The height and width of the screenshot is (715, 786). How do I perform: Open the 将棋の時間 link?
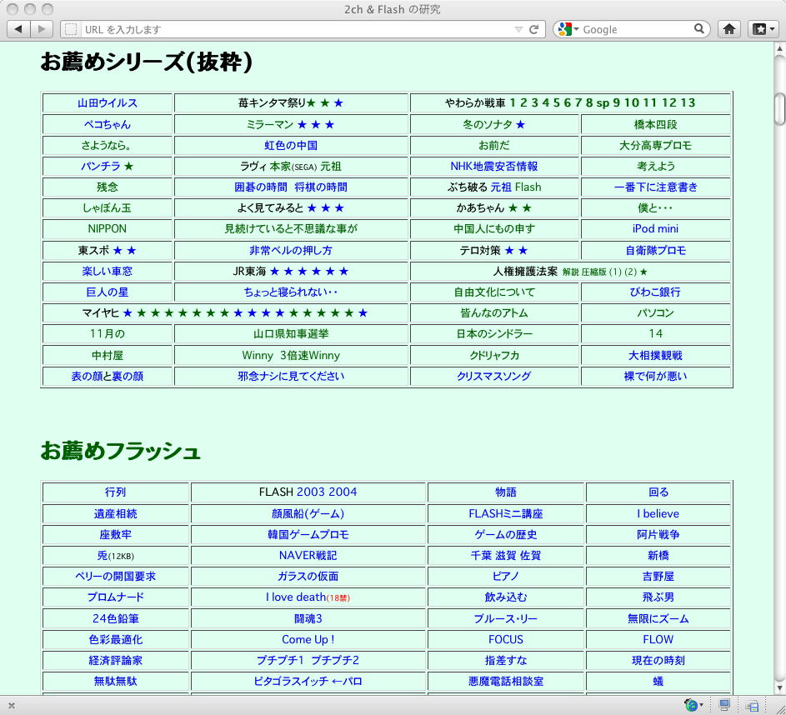pos(321,187)
